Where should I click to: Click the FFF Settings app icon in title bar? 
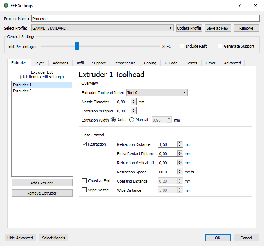coord(6,6)
